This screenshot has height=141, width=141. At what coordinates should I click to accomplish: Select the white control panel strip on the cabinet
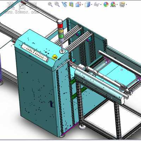pos(35,53)
